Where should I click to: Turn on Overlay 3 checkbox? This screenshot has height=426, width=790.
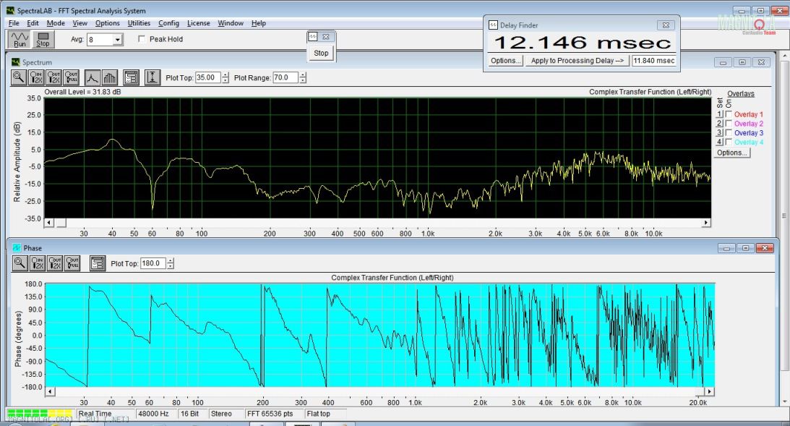tap(729, 132)
